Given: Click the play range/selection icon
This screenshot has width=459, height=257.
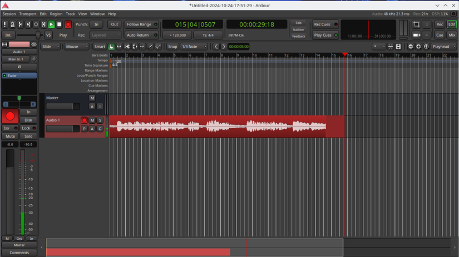Looking at the screenshot, I should pos(43,24).
